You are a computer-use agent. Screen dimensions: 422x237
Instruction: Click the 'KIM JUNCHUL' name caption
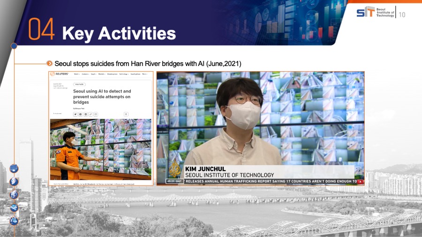click(x=205, y=169)
